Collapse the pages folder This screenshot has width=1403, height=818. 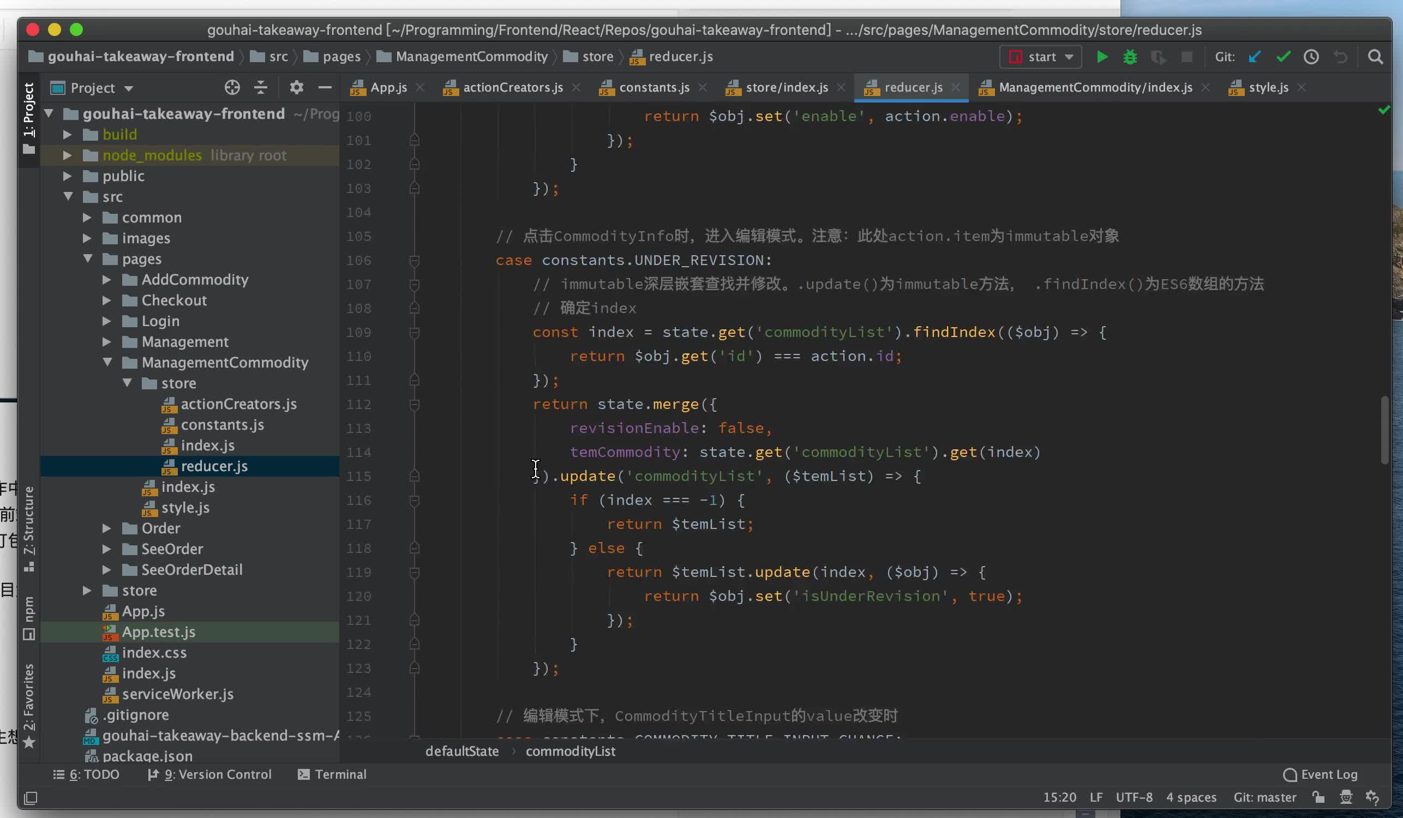click(x=87, y=258)
